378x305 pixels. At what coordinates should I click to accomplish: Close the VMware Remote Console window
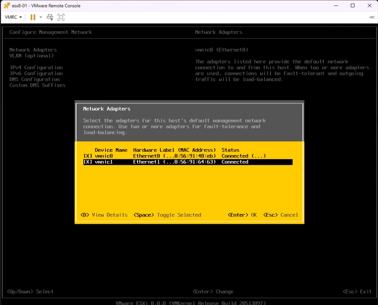click(x=369, y=6)
